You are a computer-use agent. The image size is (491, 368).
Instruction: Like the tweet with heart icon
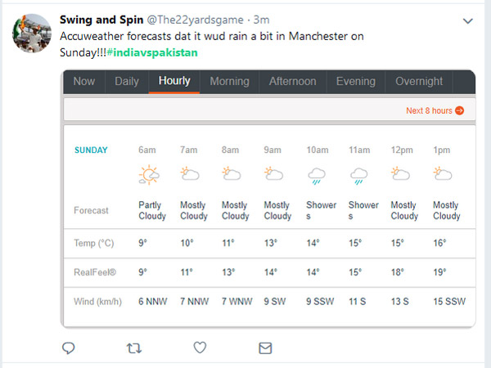[x=200, y=348]
